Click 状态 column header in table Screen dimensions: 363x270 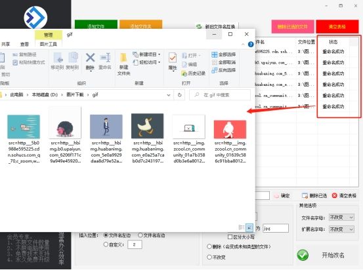tap(333, 42)
